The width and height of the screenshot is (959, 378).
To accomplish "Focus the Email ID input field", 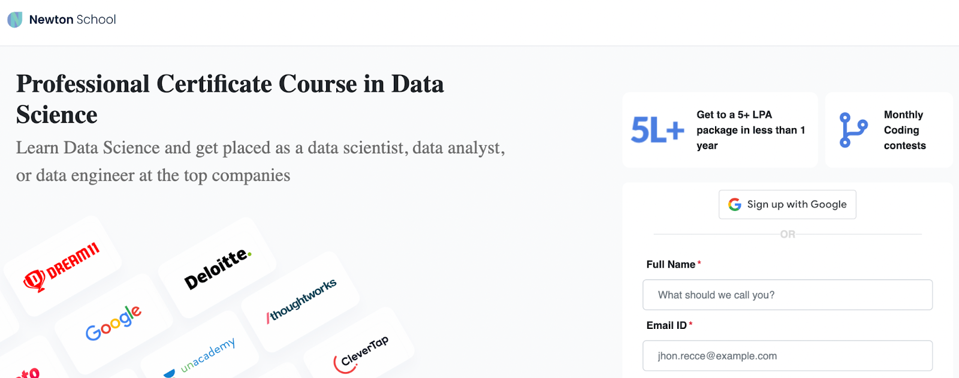I will coord(787,356).
